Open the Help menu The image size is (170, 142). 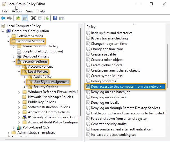41,11
